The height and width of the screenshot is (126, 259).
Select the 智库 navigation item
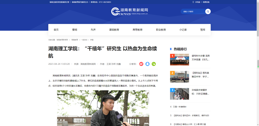tap(203, 30)
